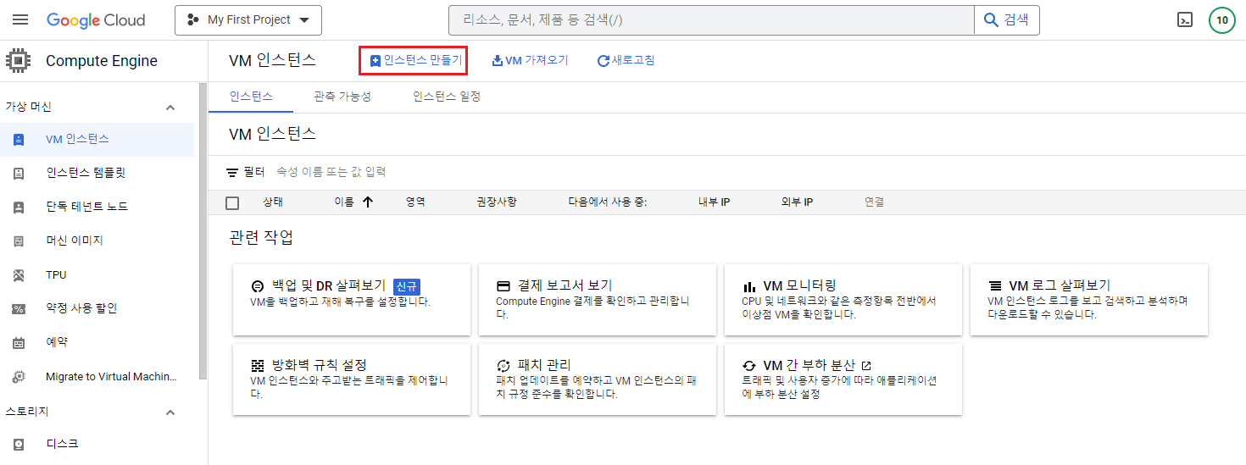
Task: Open the 패치 관리 card
Action: click(x=598, y=379)
